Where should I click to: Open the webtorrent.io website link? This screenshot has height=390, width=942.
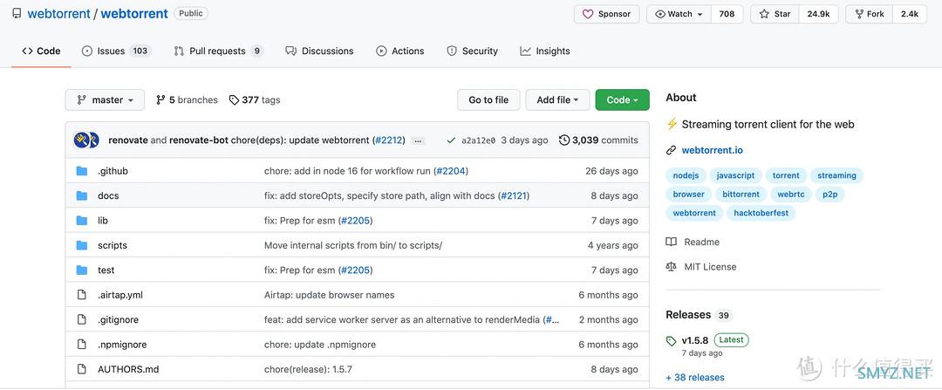pyautogui.click(x=712, y=150)
